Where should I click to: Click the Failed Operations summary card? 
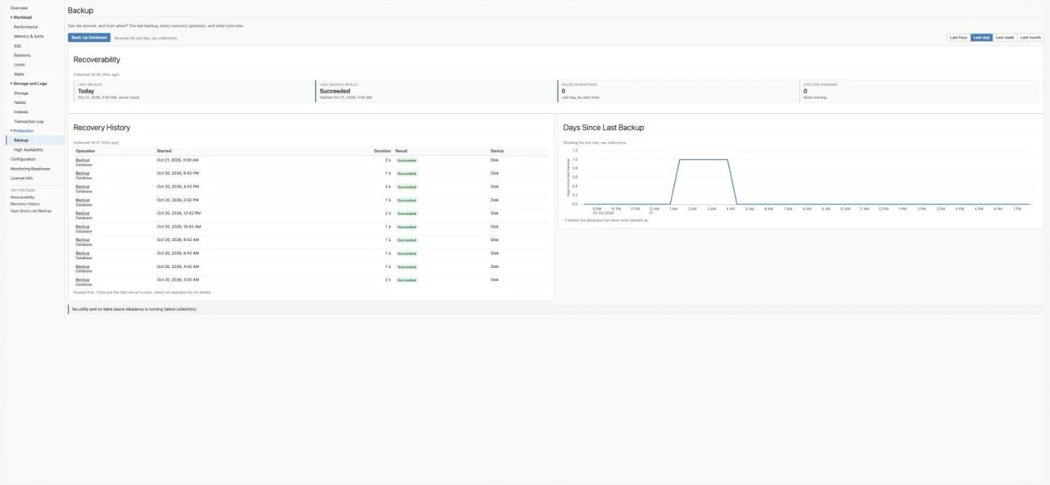coord(678,91)
